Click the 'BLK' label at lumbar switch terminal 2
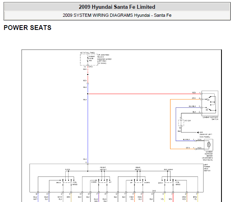The width and height of the screenshot is (241, 202). point(194,112)
